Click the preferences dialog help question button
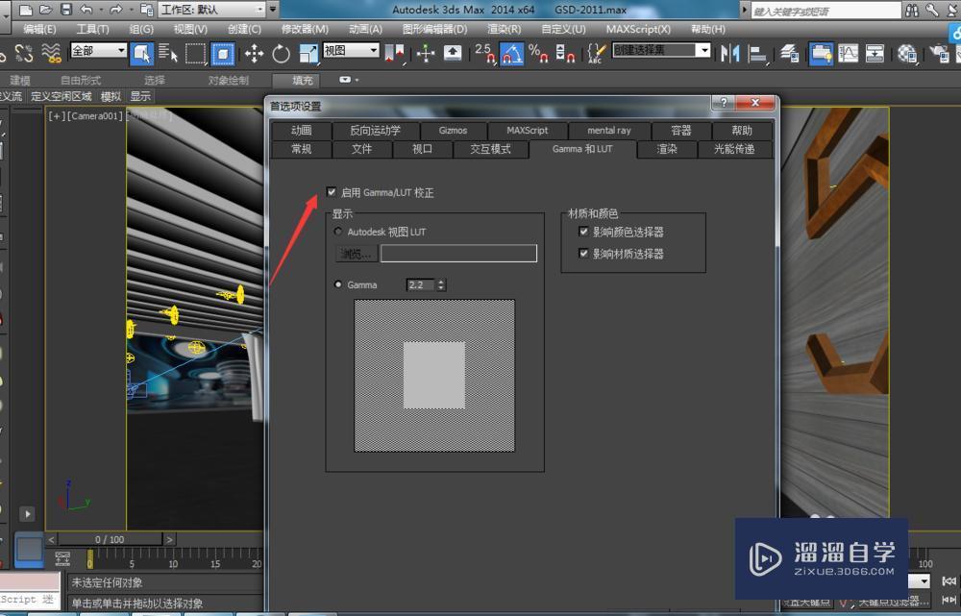 (724, 103)
